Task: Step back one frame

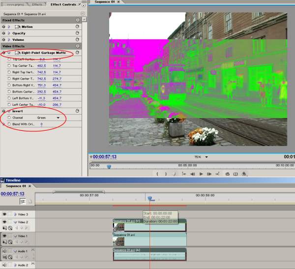Action: point(192,174)
